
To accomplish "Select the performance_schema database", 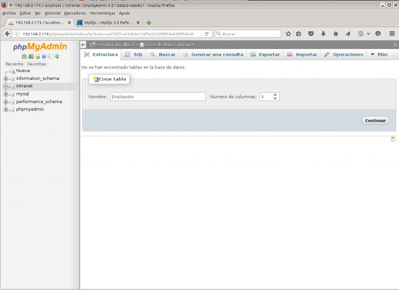I will [x=39, y=102].
